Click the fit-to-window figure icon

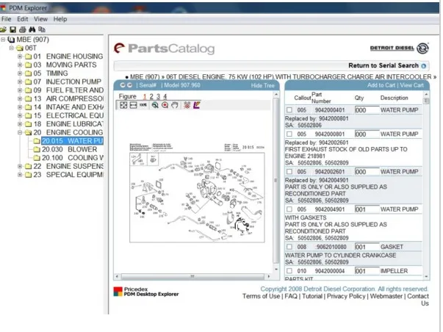pos(123,105)
